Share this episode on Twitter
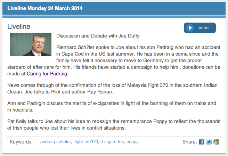The height and width of the screenshot is (156, 228). click(209, 142)
